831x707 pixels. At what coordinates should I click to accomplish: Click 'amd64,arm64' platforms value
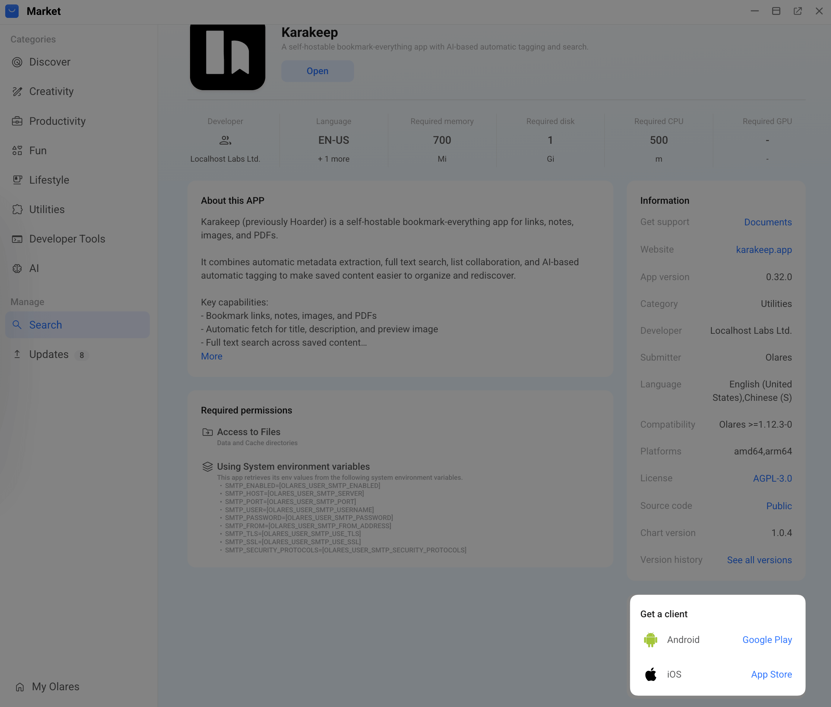(x=762, y=451)
